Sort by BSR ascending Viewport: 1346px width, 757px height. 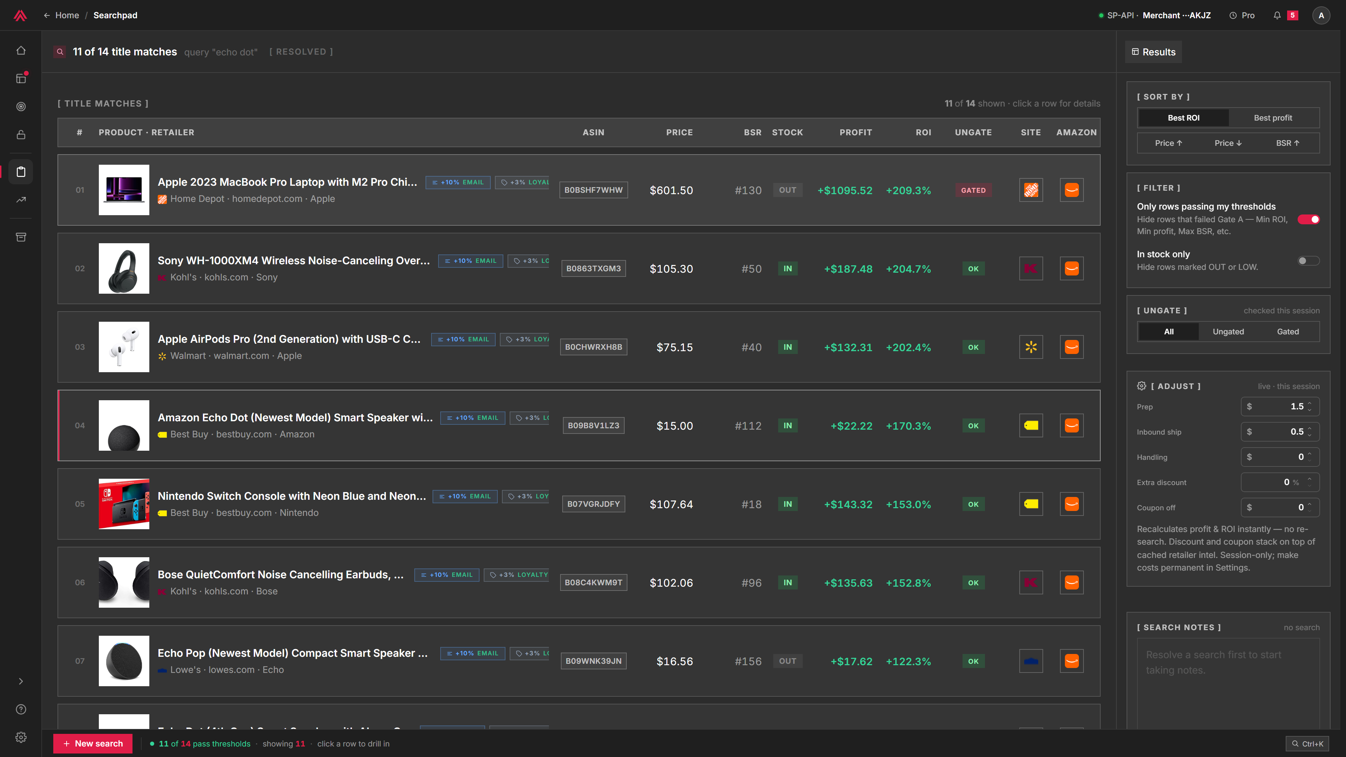click(x=1287, y=143)
